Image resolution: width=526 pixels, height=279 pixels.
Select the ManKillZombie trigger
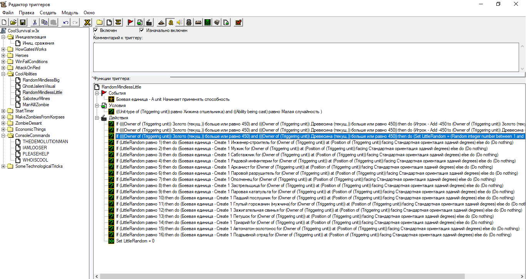tap(36, 105)
